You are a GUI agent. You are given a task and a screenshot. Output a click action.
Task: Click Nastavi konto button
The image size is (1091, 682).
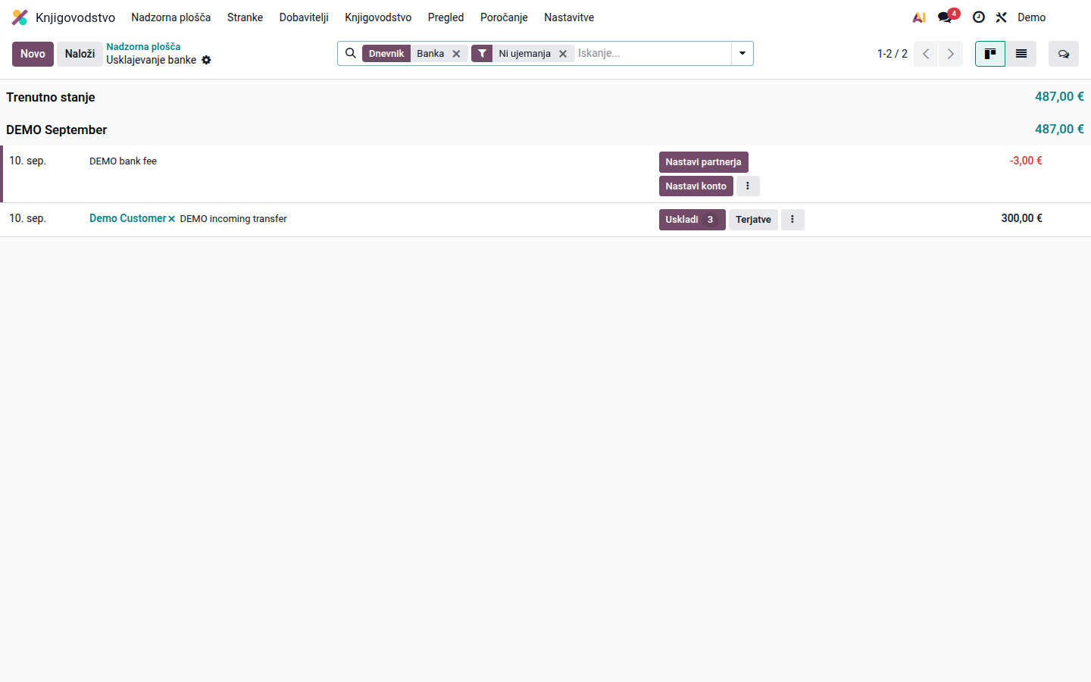coord(696,186)
